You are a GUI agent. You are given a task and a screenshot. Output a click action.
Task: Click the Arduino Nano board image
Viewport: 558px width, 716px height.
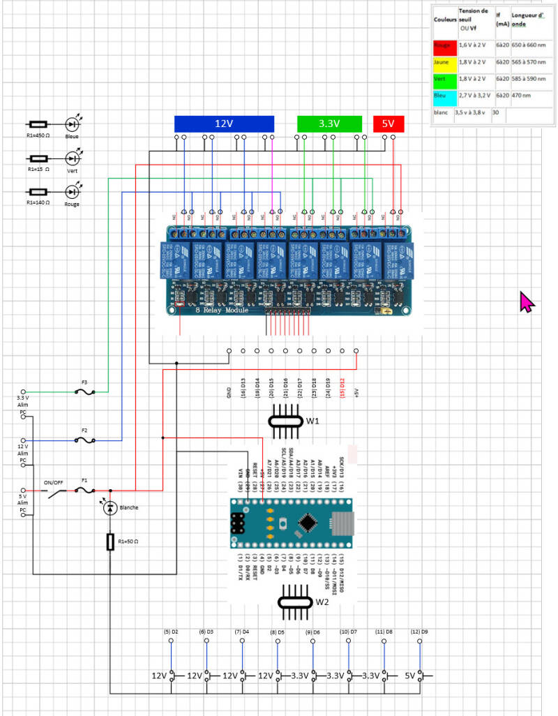(x=291, y=523)
